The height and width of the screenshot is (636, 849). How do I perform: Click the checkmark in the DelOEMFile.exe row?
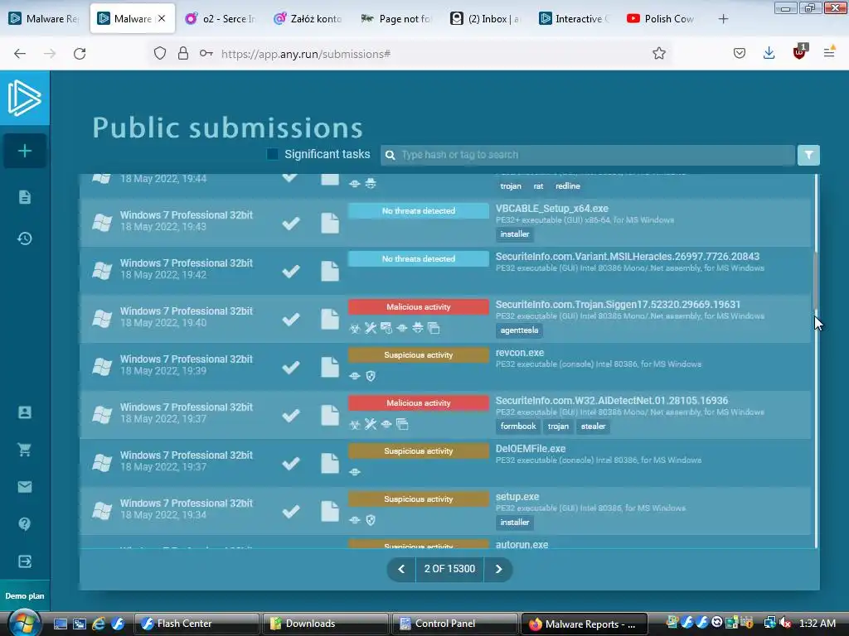(291, 463)
